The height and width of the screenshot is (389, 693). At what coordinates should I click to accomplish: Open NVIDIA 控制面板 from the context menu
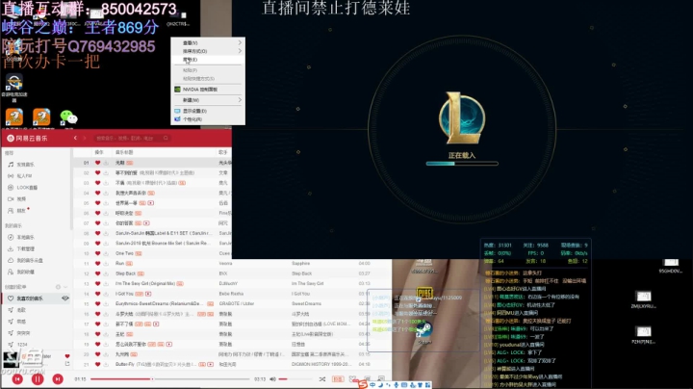pyautogui.click(x=208, y=90)
